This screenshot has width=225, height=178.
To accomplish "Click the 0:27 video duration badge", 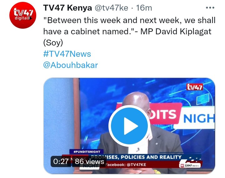I will [x=61, y=161].
